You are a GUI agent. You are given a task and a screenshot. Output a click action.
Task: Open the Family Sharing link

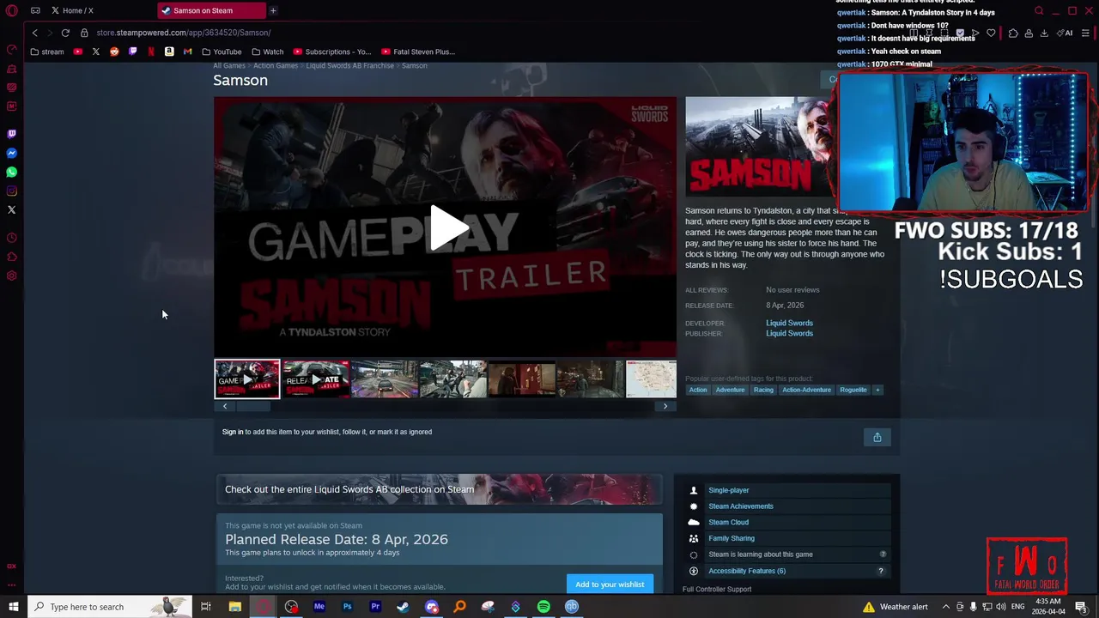coord(732,538)
